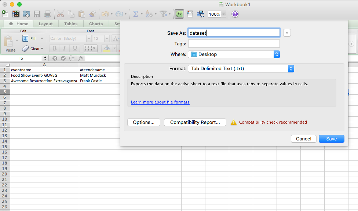The height and width of the screenshot is (211, 358).
Task: Click the Open file folder icon
Action: click(x=26, y=14)
